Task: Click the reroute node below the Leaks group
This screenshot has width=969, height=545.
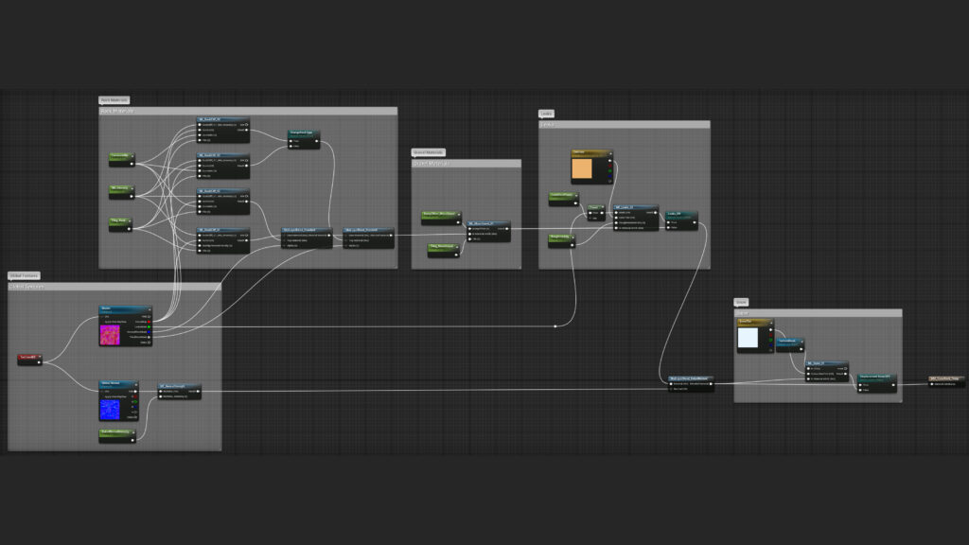Action: 555,326
